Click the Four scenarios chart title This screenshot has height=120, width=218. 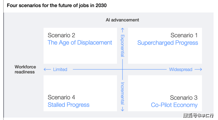(57, 6)
